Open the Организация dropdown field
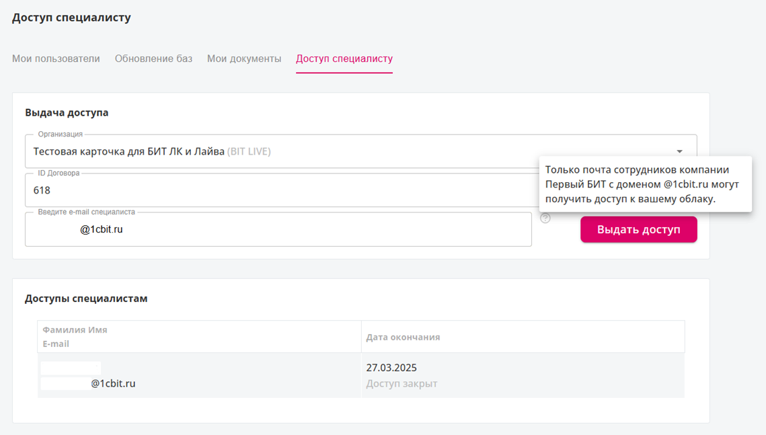Image resolution: width=766 pixels, height=435 pixels. (x=361, y=151)
